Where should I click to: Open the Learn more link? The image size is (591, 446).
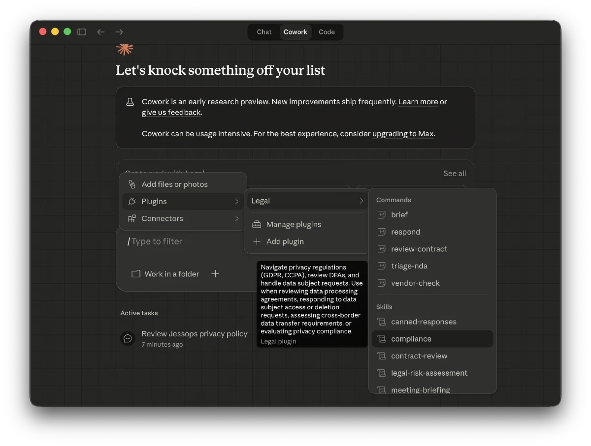(418, 102)
